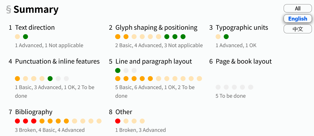This screenshot has height=136, width=314.
Task: Click the red dot under Other
Action: 118,121
